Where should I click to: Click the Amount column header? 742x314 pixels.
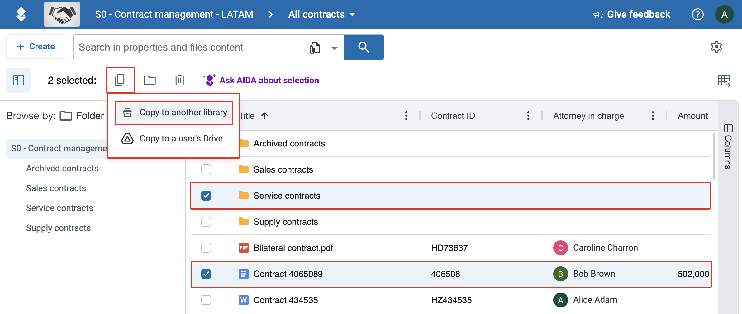[693, 116]
